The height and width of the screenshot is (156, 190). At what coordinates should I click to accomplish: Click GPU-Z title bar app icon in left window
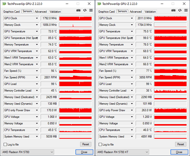pos(4,4)
